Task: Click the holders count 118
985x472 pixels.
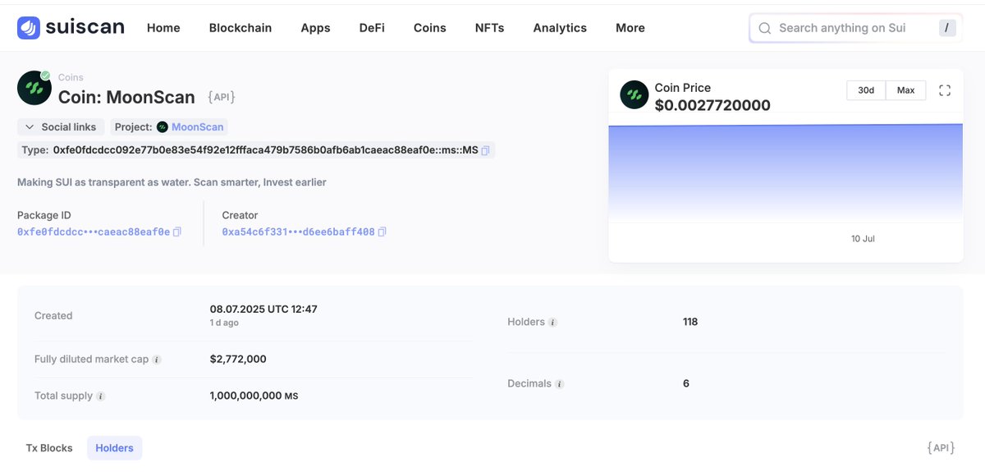Action: 690,322
